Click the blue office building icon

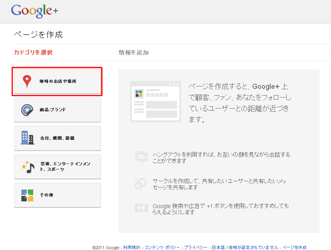tap(27, 138)
